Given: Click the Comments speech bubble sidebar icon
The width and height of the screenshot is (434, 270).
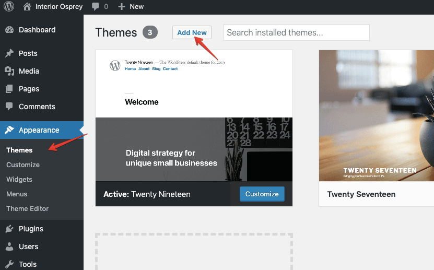Looking at the screenshot, I should (x=9, y=107).
